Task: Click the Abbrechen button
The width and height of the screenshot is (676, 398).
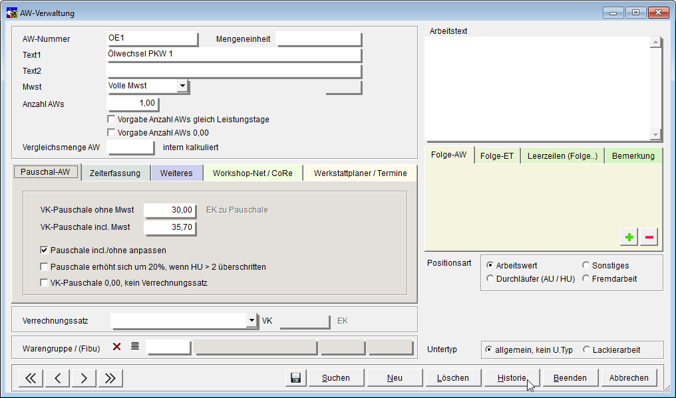Action: tap(629, 378)
